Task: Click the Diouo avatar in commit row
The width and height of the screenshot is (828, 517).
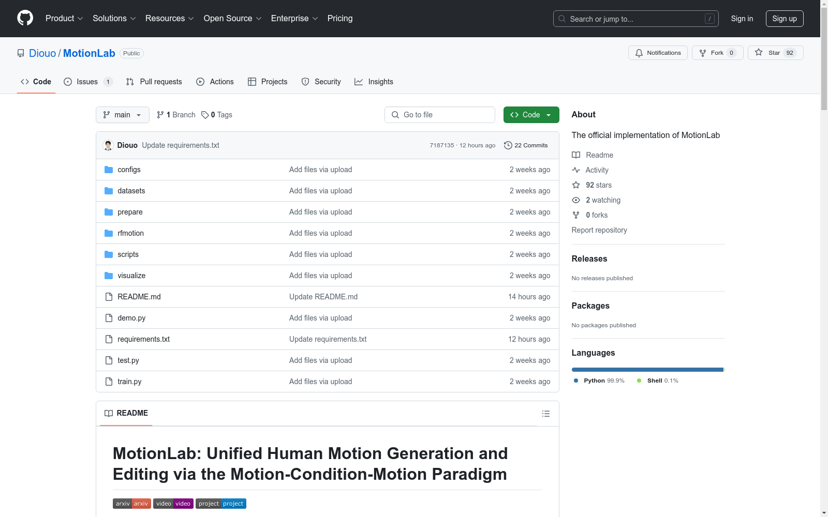Action: coord(108,145)
